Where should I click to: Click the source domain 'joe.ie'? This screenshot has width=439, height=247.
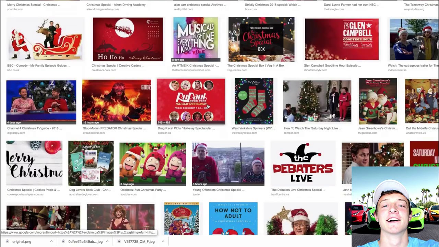[196, 195]
